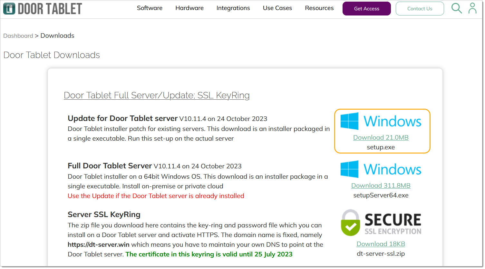
Task: Click the Contact Us button
Action: 420,9
